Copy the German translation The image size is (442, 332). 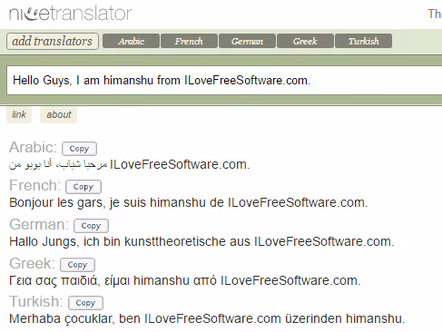pos(91,226)
